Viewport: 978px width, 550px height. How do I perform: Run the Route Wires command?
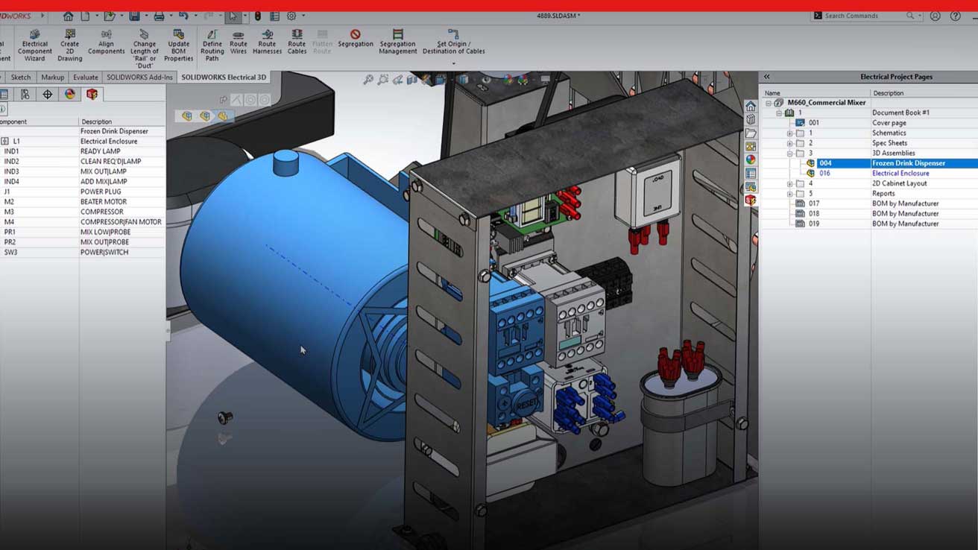point(239,42)
